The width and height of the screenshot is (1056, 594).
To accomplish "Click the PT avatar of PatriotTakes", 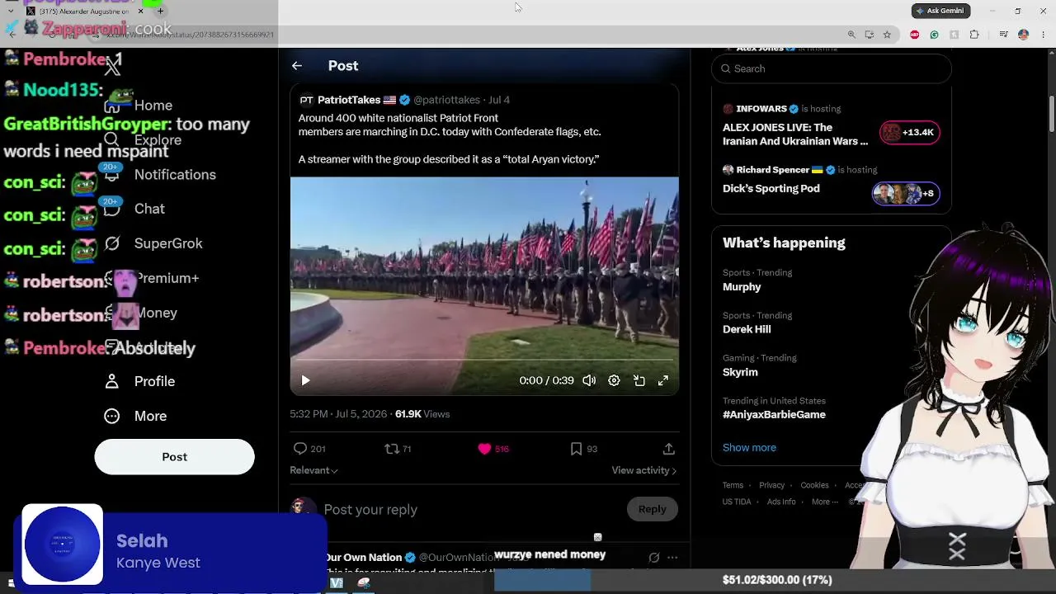I will (306, 100).
